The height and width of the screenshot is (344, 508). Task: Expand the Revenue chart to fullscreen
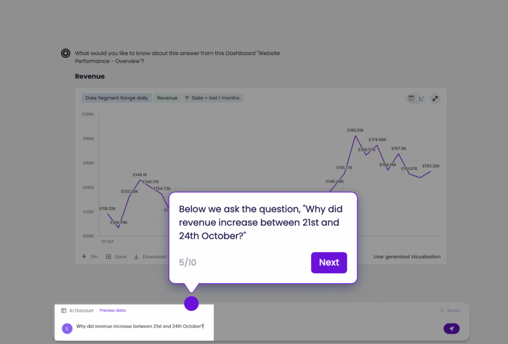[x=435, y=98]
